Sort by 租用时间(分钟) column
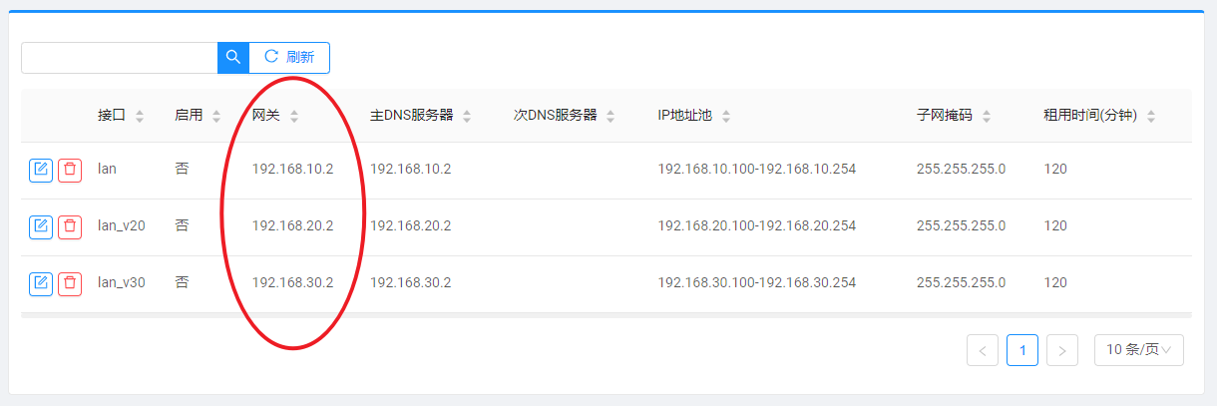Image resolution: width=1217 pixels, height=406 pixels. (1151, 117)
